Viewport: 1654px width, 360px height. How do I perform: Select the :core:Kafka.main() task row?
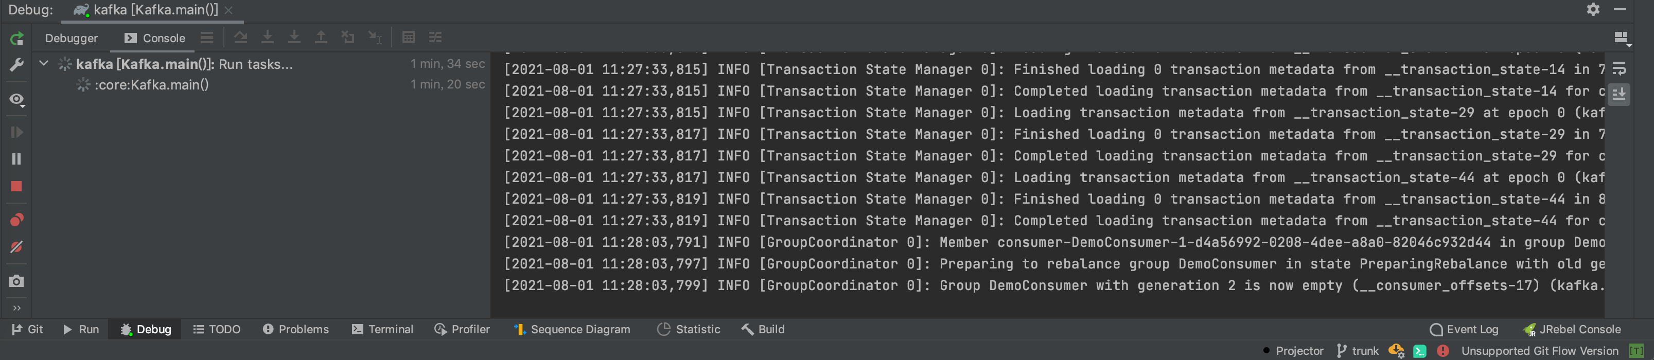[x=151, y=85]
